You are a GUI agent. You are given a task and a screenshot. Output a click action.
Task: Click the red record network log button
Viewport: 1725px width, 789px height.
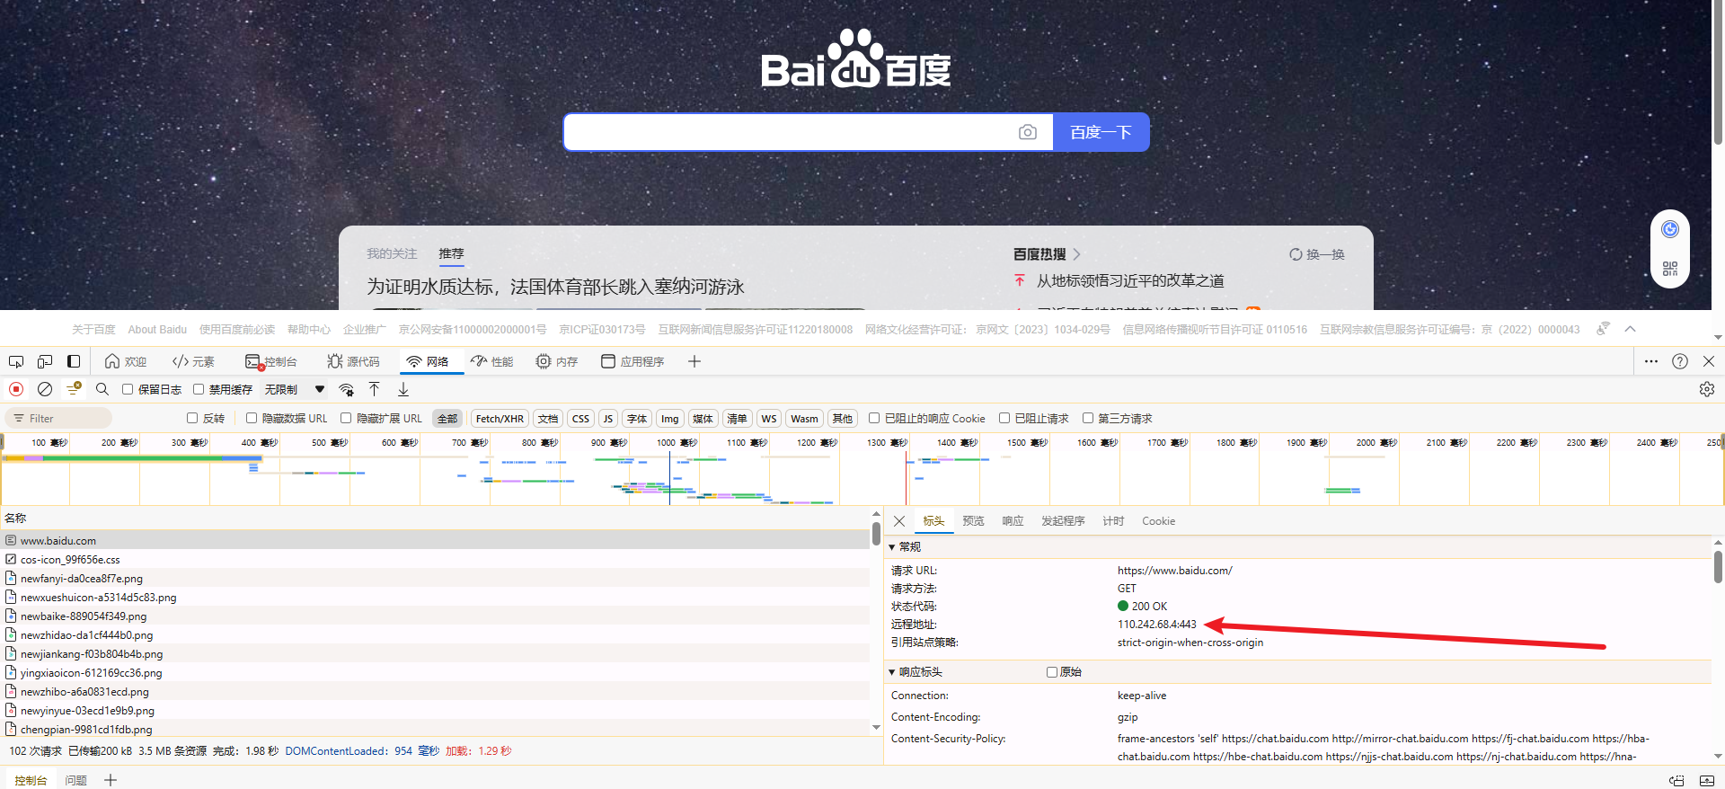tap(16, 389)
